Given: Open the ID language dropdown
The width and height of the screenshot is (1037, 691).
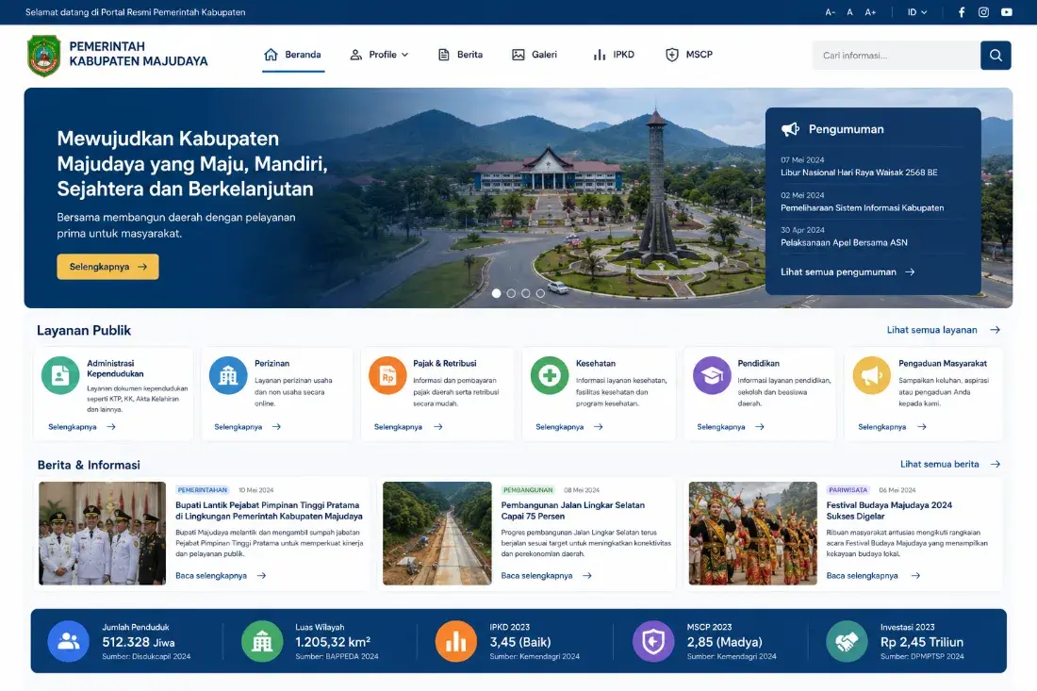Looking at the screenshot, I should coord(917,12).
